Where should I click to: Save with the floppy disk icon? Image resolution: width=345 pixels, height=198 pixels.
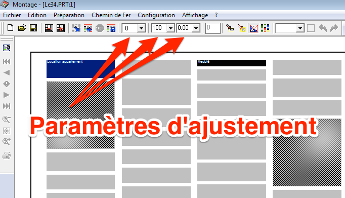pos(33,28)
